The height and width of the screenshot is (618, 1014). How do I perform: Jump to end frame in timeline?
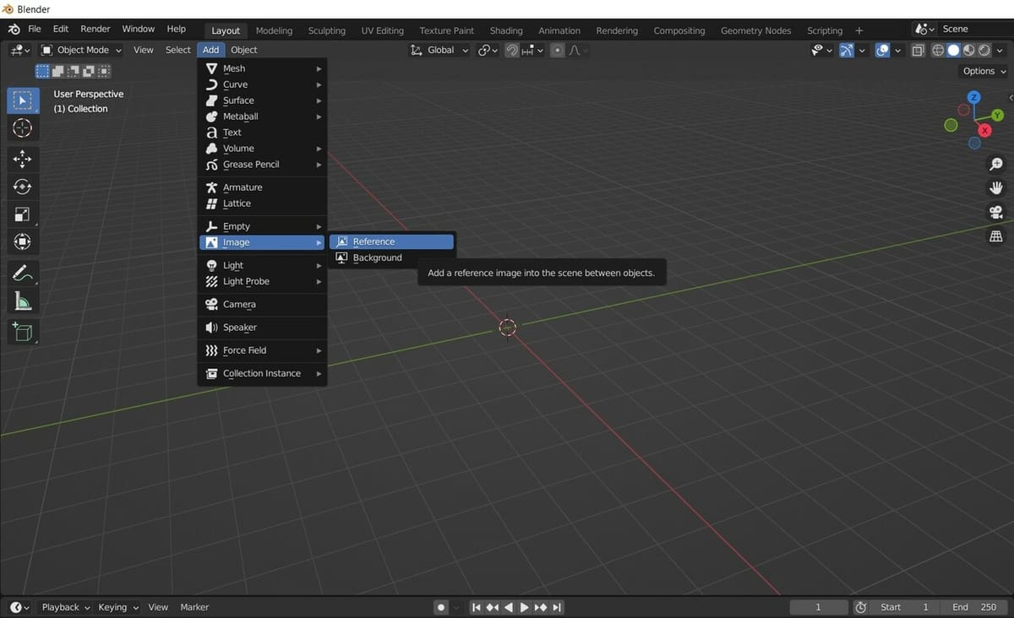(x=557, y=607)
